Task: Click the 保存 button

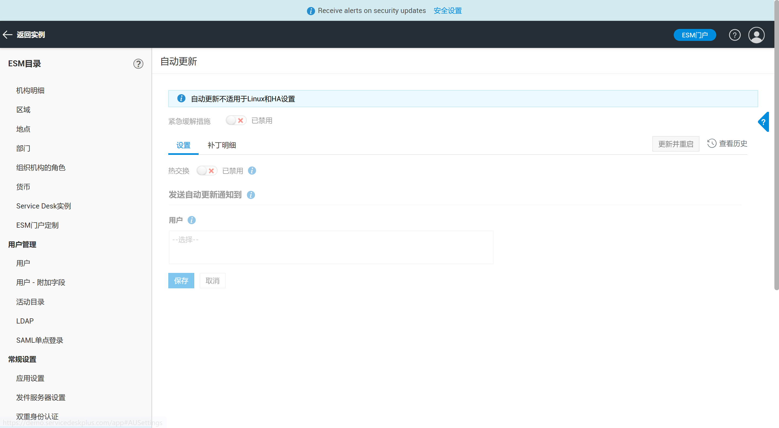Action: point(181,281)
